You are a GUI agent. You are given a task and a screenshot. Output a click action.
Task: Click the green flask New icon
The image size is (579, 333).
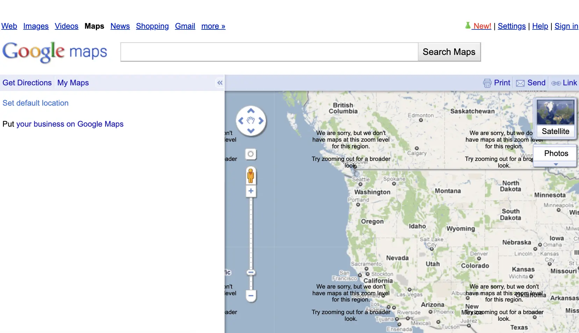[x=468, y=26]
